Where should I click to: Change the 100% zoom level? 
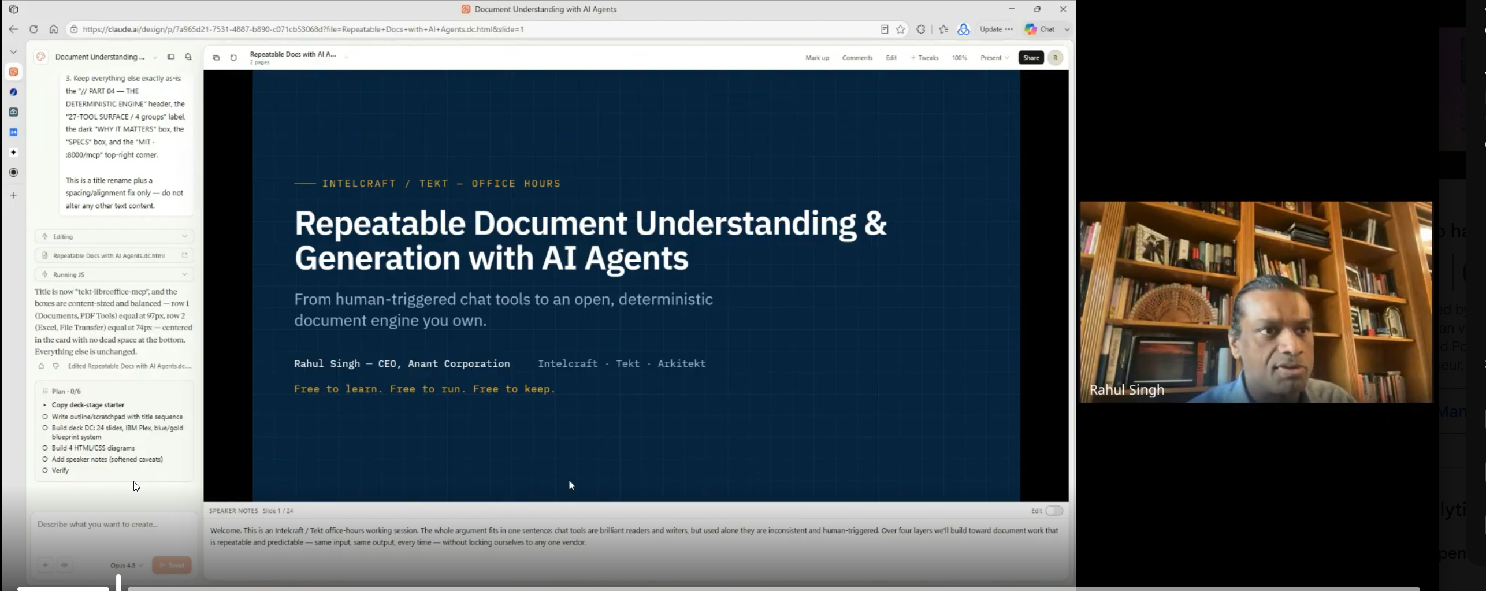(x=960, y=58)
